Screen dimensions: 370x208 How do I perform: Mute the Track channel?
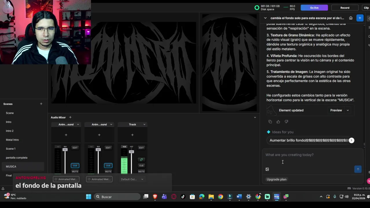(141, 172)
